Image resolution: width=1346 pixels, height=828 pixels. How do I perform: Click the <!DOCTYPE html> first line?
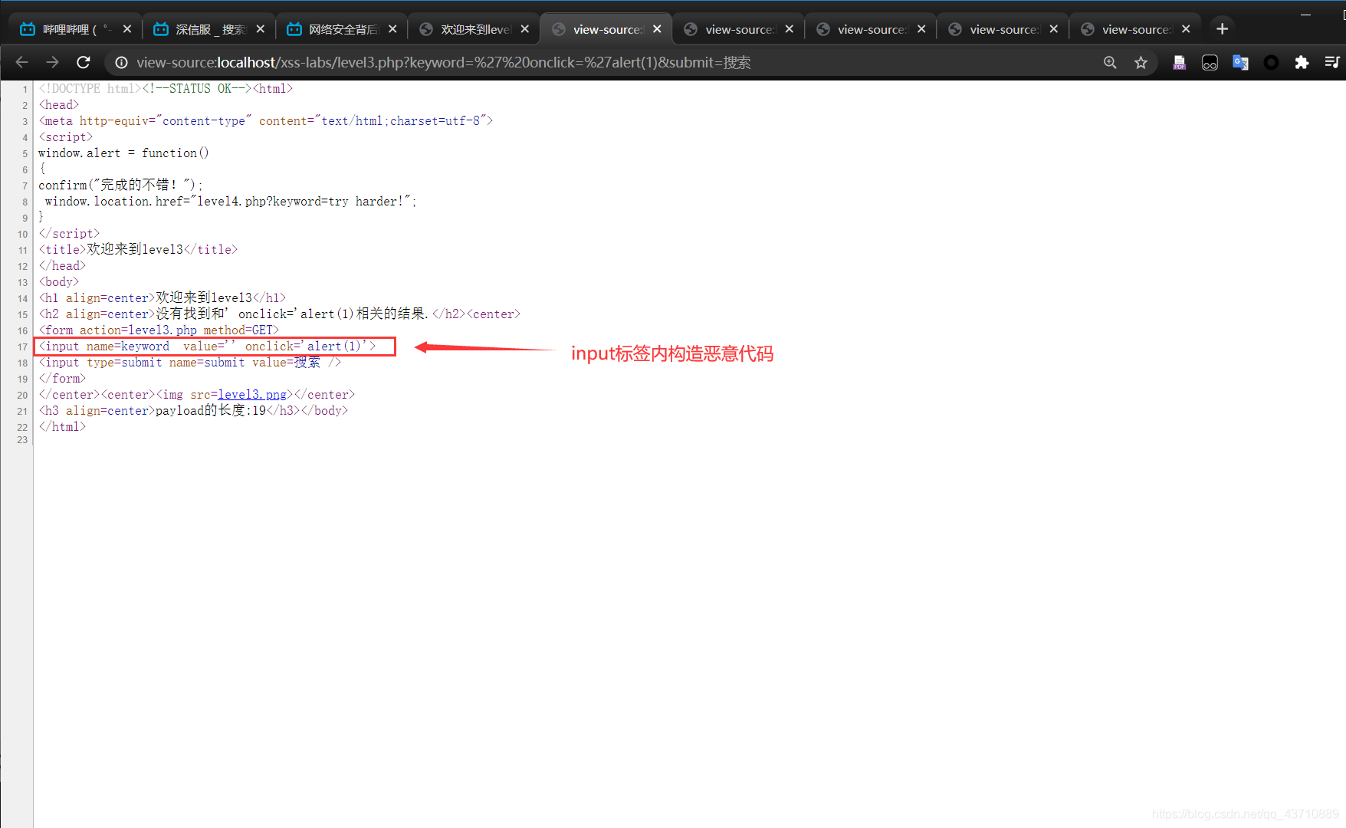pos(166,89)
